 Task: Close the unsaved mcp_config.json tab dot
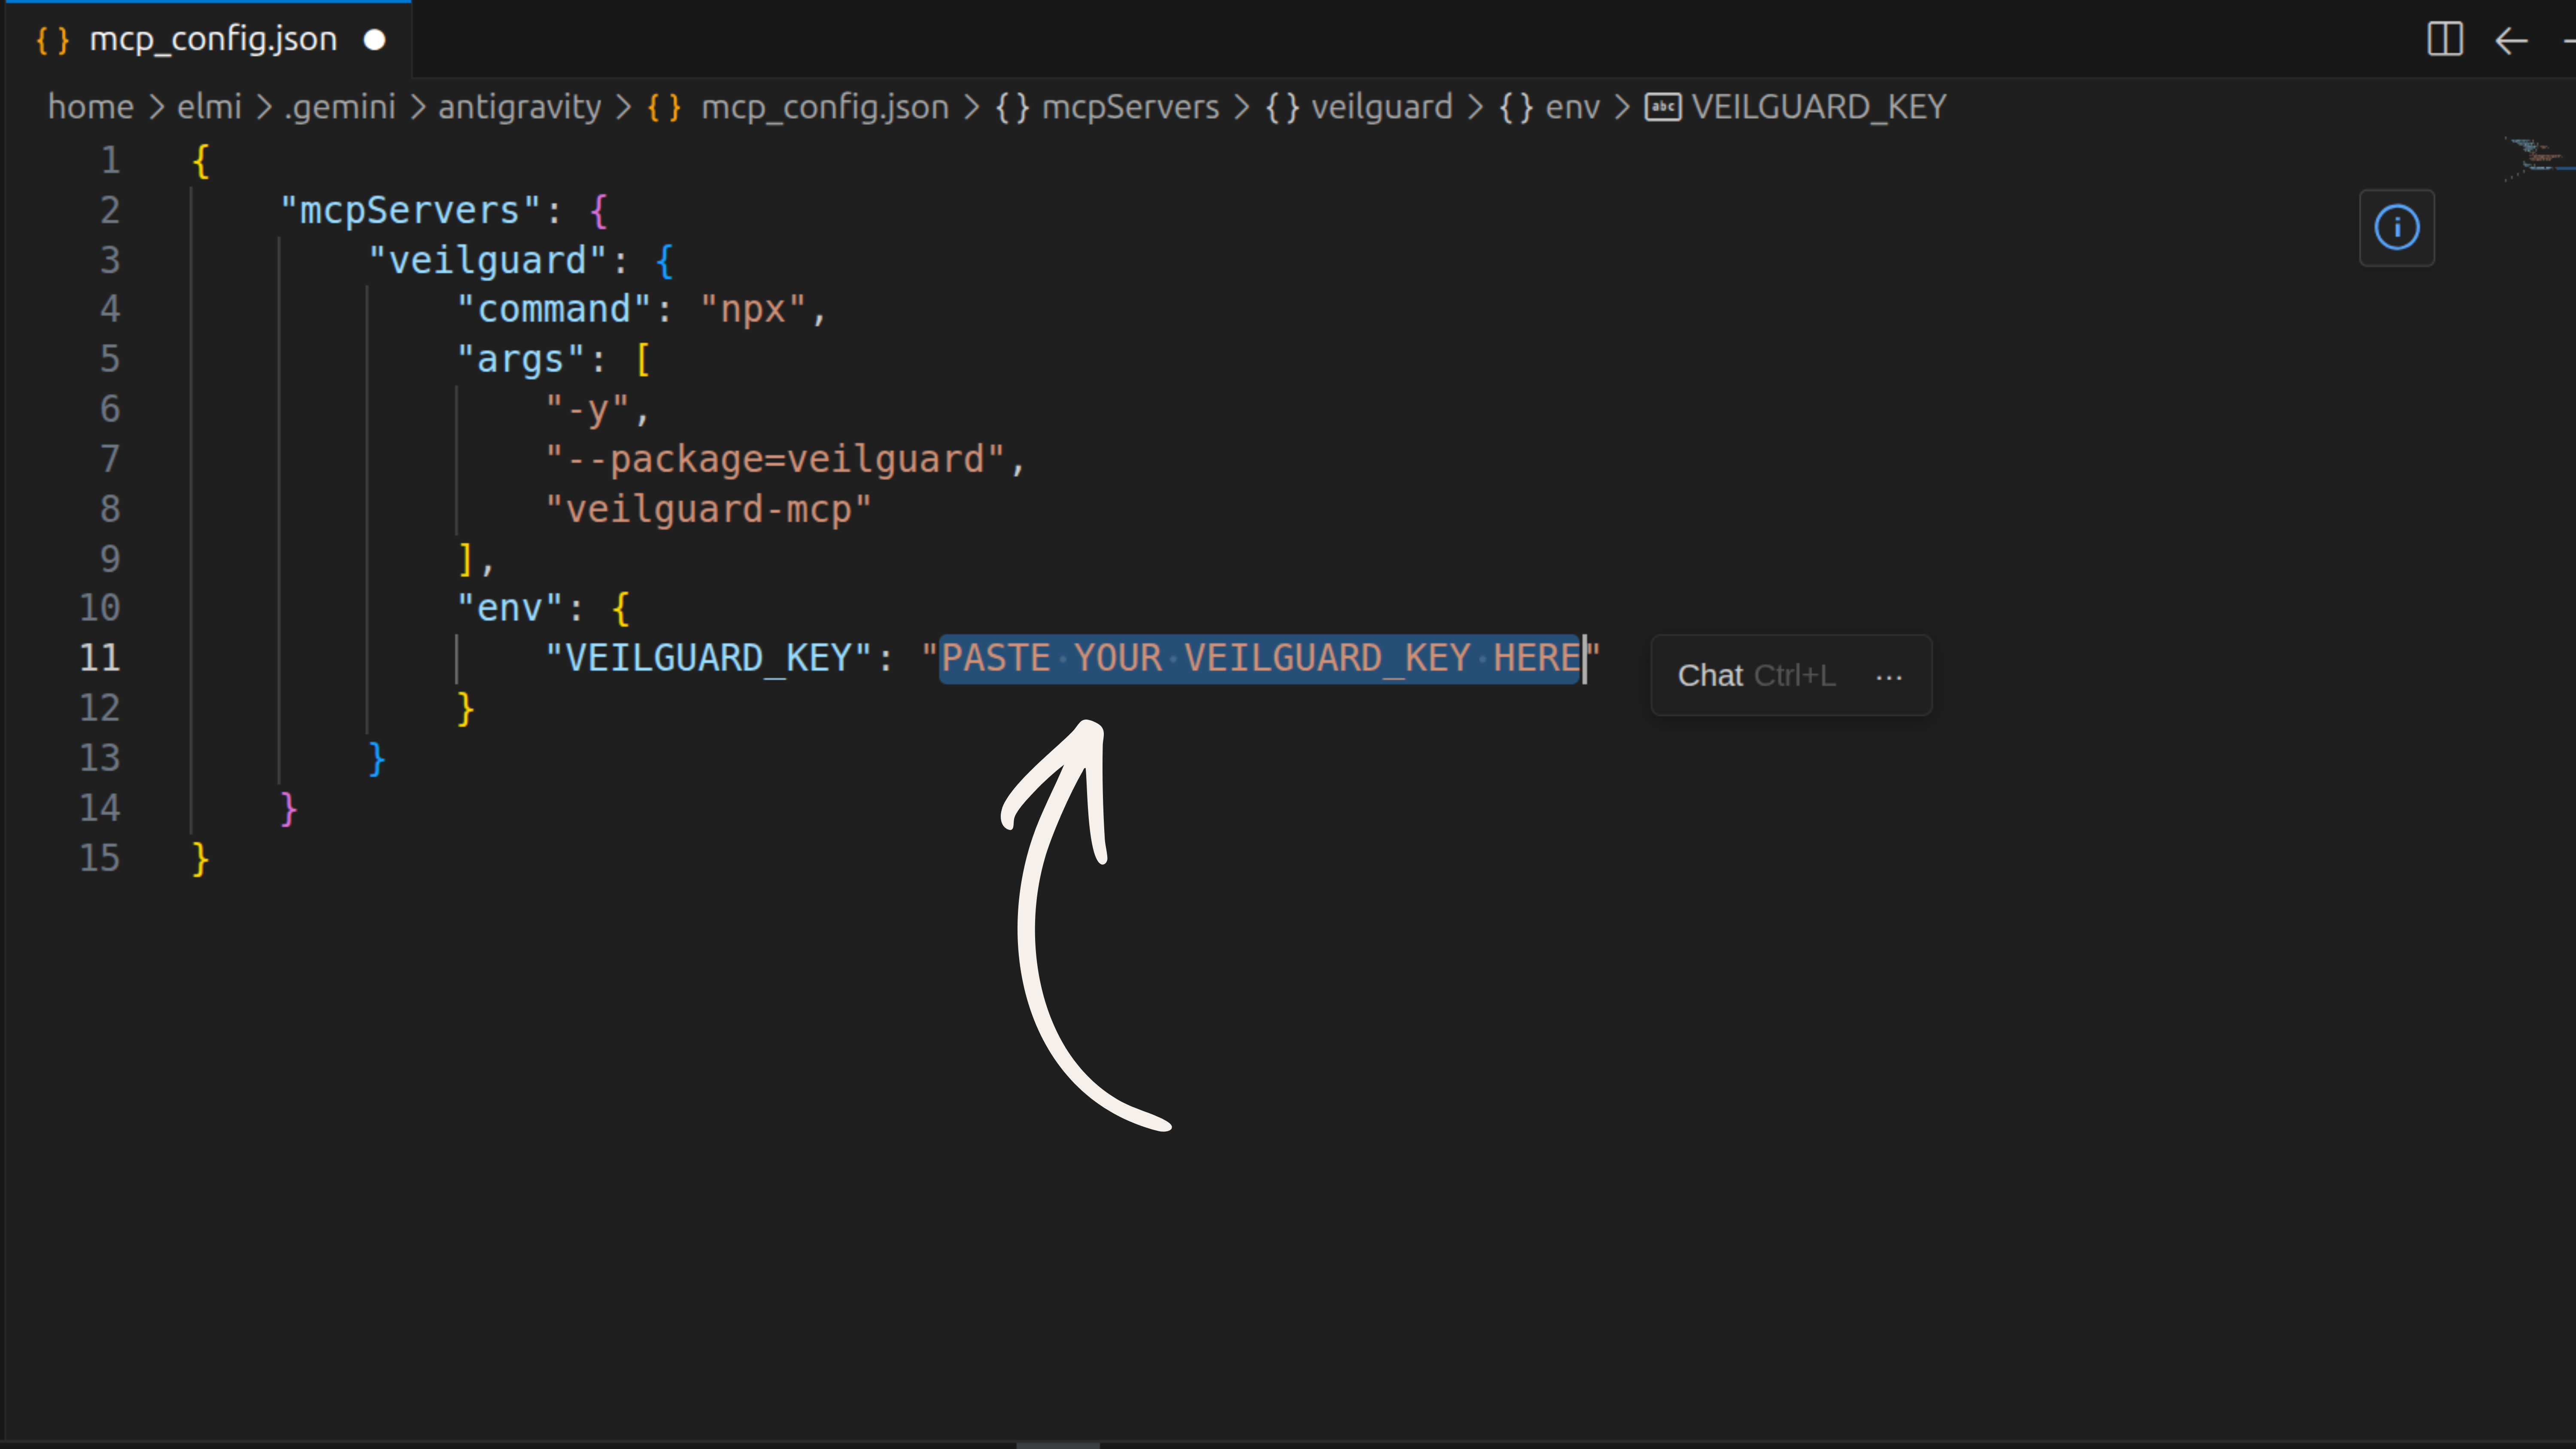(x=374, y=40)
